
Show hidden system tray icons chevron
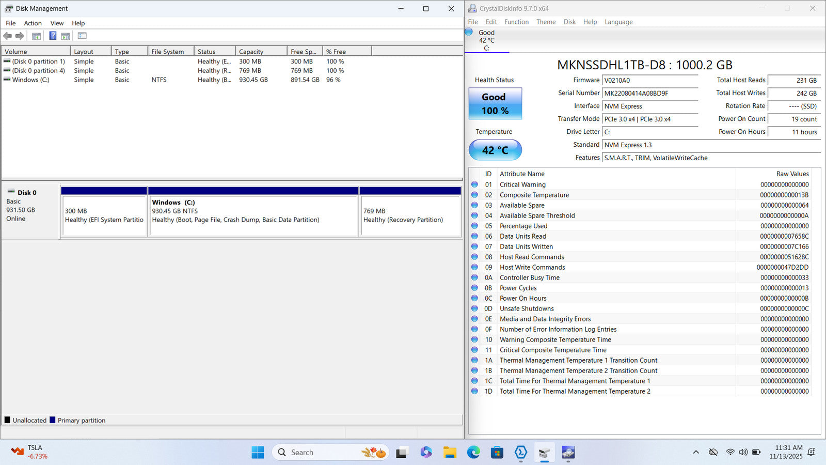pos(696,452)
